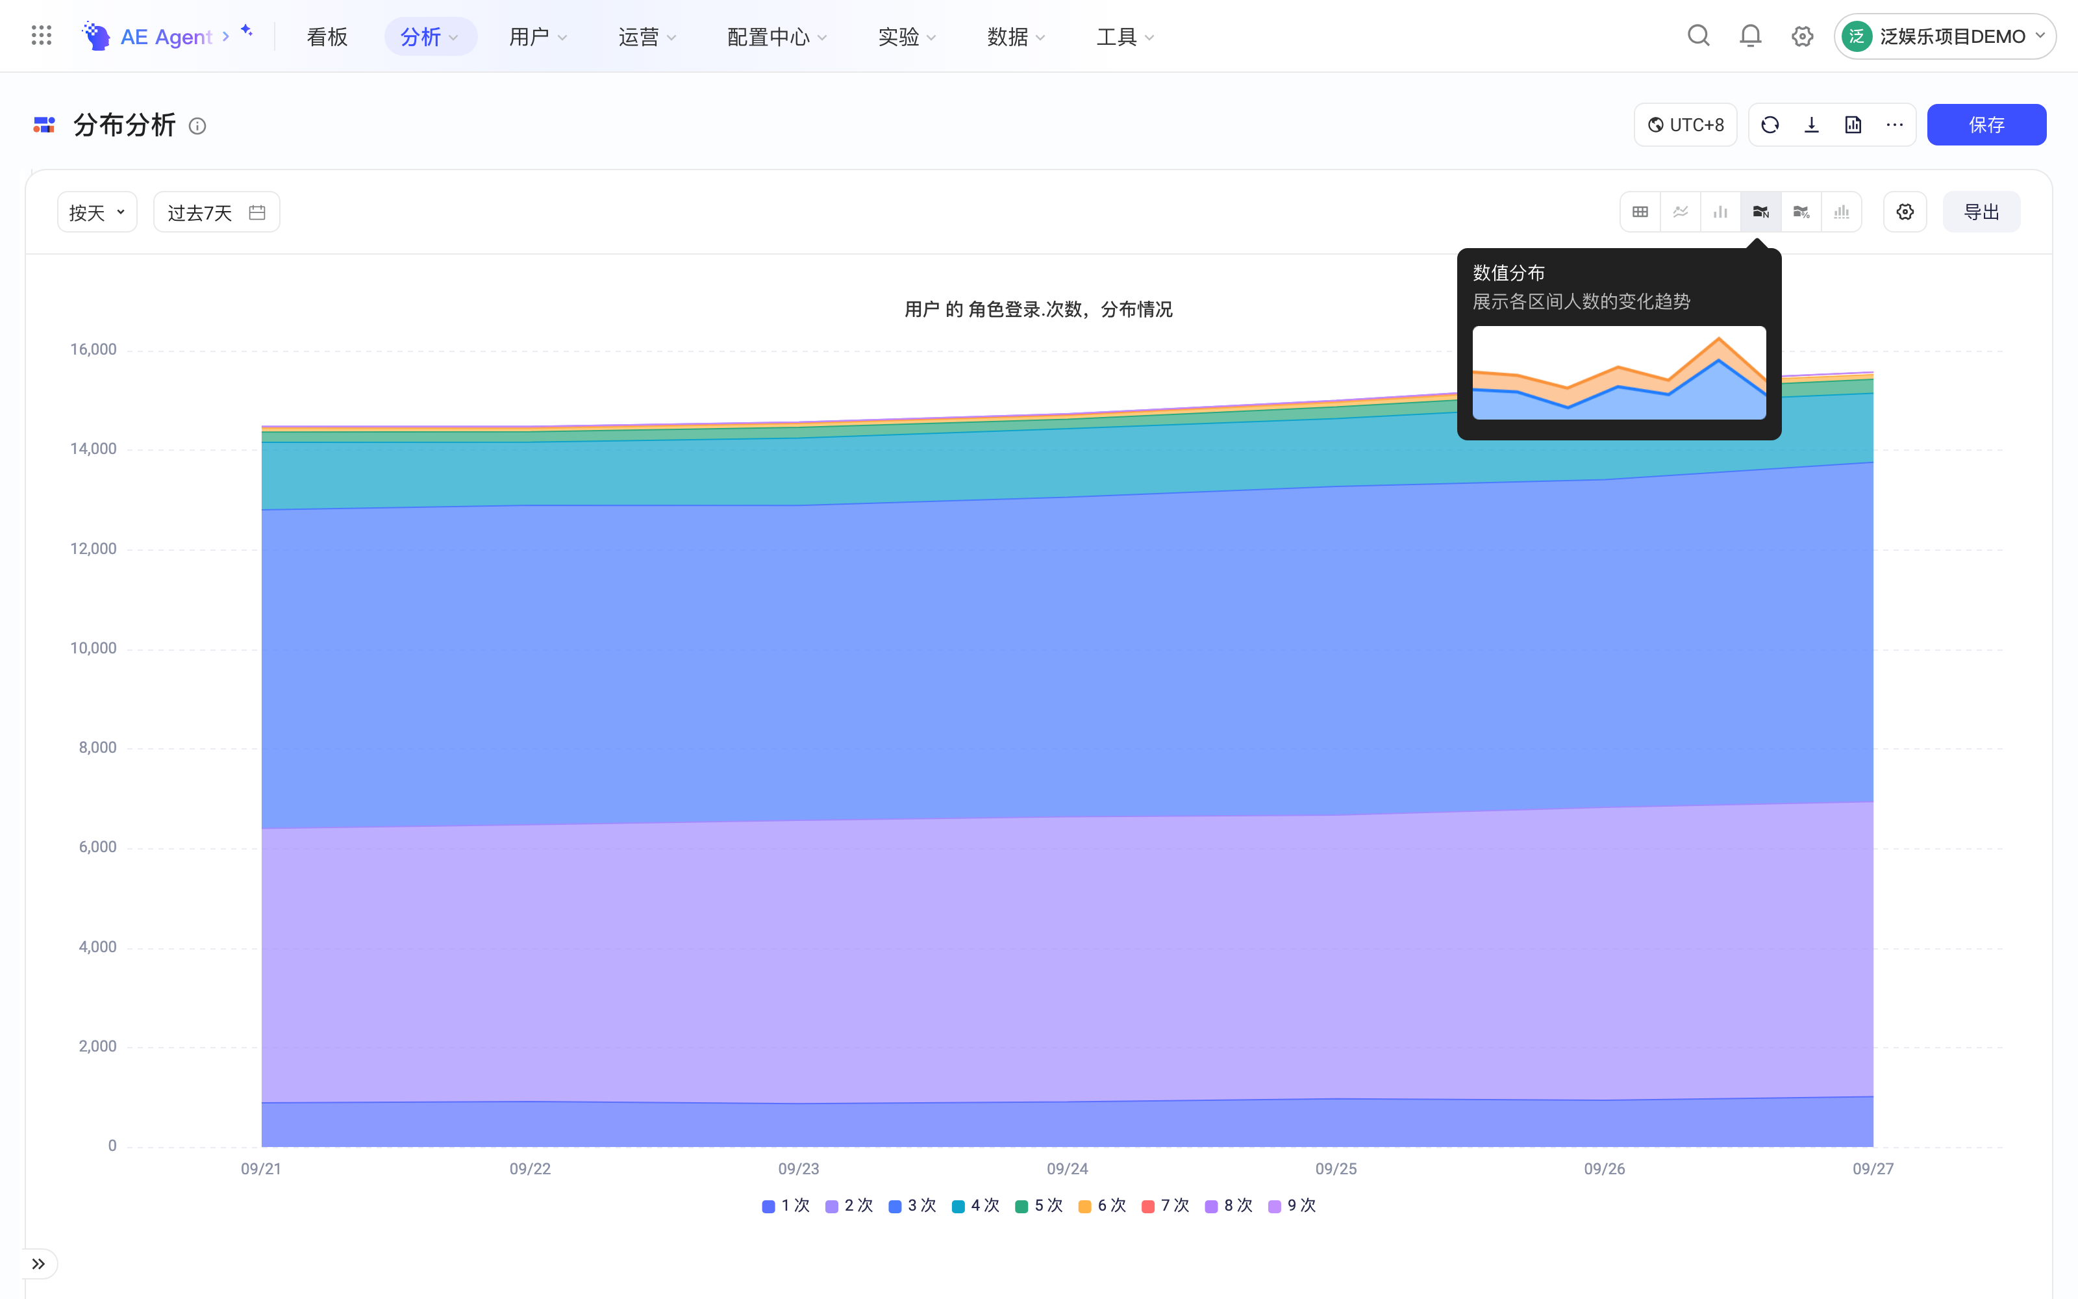This screenshot has width=2078, height=1299.
Task: Expand the 分析 menu
Action: coord(430,36)
